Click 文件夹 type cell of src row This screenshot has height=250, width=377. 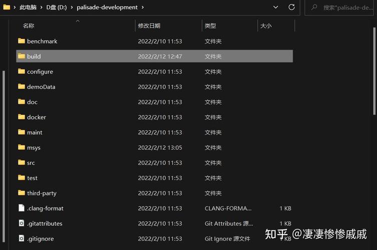[213, 163]
